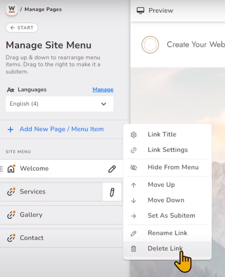Click the pencil edit icon beside Welcome
This screenshot has height=277, width=225.
(112, 169)
